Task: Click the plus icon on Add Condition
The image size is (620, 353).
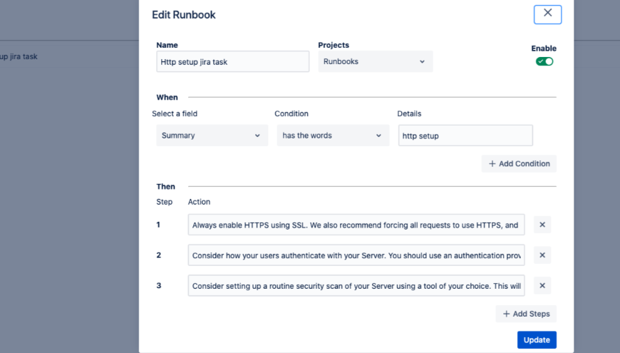Action: (x=492, y=164)
